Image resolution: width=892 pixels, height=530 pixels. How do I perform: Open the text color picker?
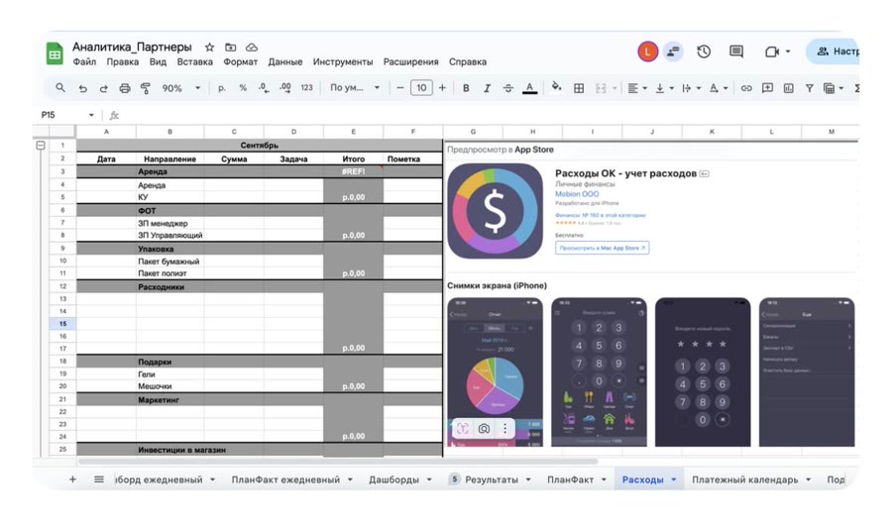point(529,88)
